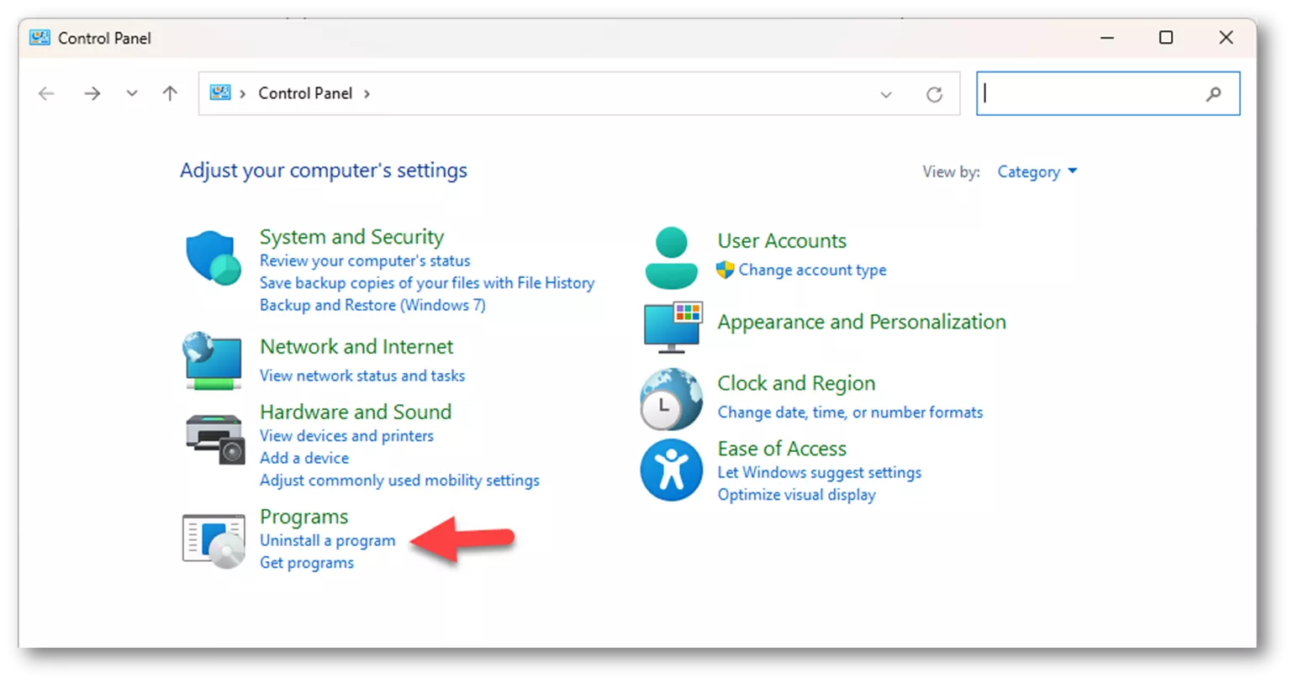Open Uninstall a program
The image size is (1293, 683).
(x=327, y=540)
